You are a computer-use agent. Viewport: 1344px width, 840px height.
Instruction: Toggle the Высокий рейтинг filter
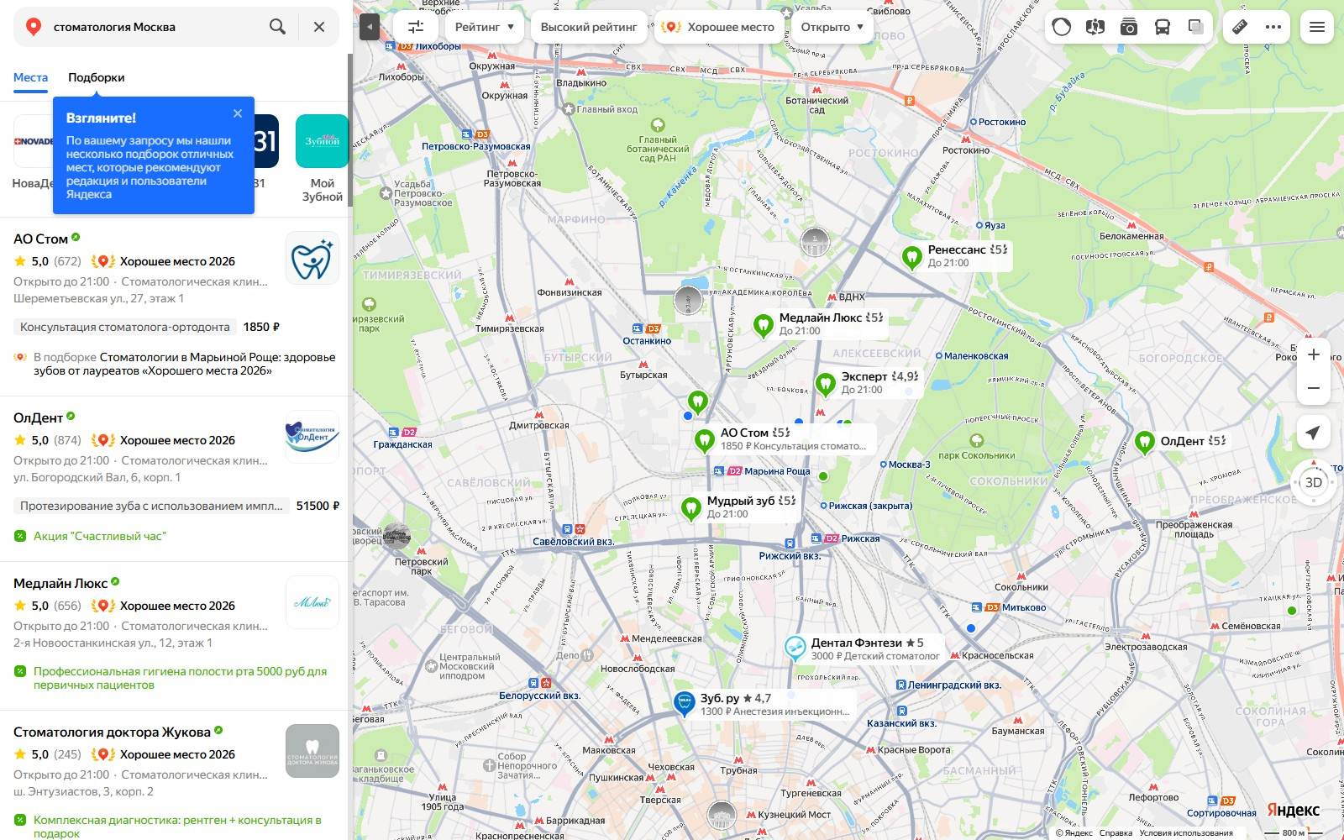click(589, 27)
